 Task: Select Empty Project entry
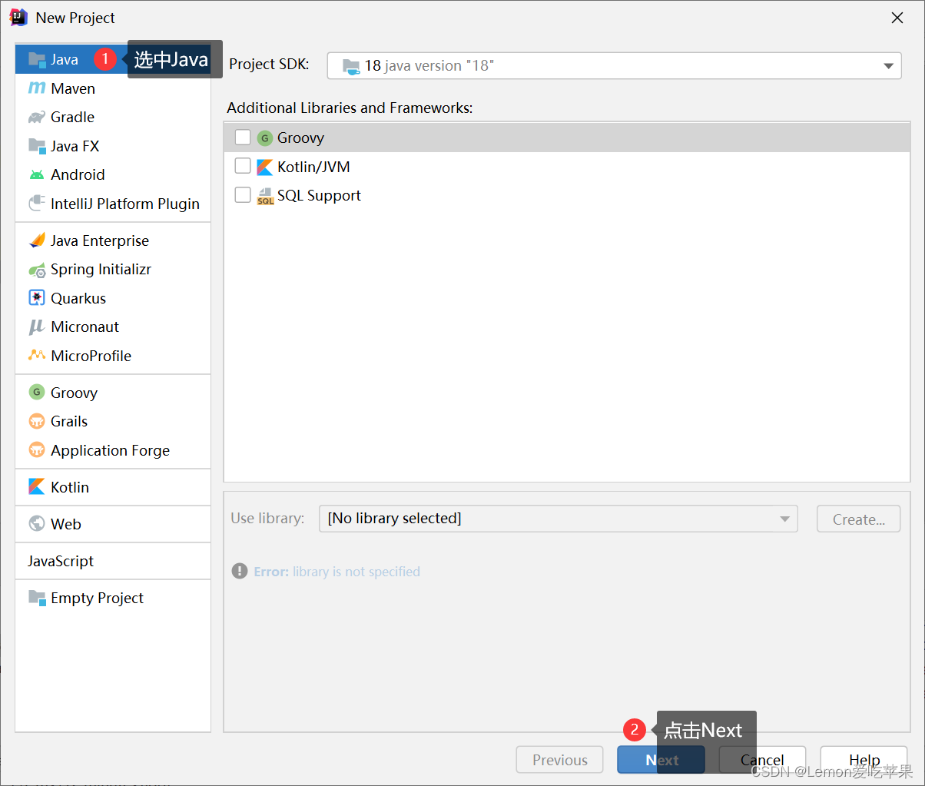pyautogui.click(x=113, y=598)
